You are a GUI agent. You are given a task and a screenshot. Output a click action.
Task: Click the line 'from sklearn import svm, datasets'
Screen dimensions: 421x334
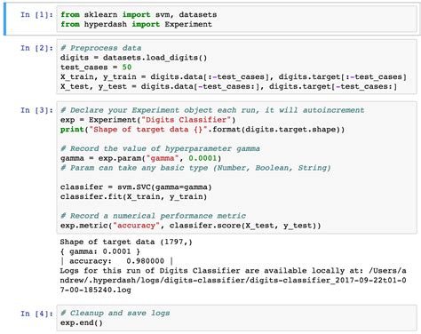[x=139, y=14]
